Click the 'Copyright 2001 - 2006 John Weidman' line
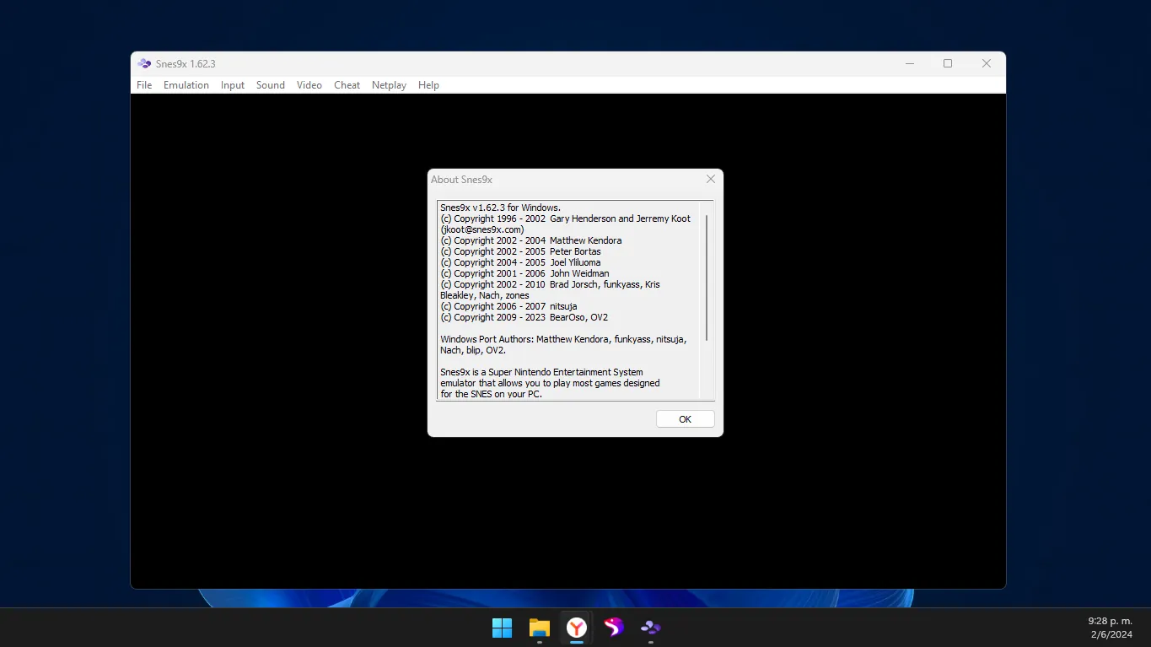Viewport: 1151px width, 647px height. (524, 273)
